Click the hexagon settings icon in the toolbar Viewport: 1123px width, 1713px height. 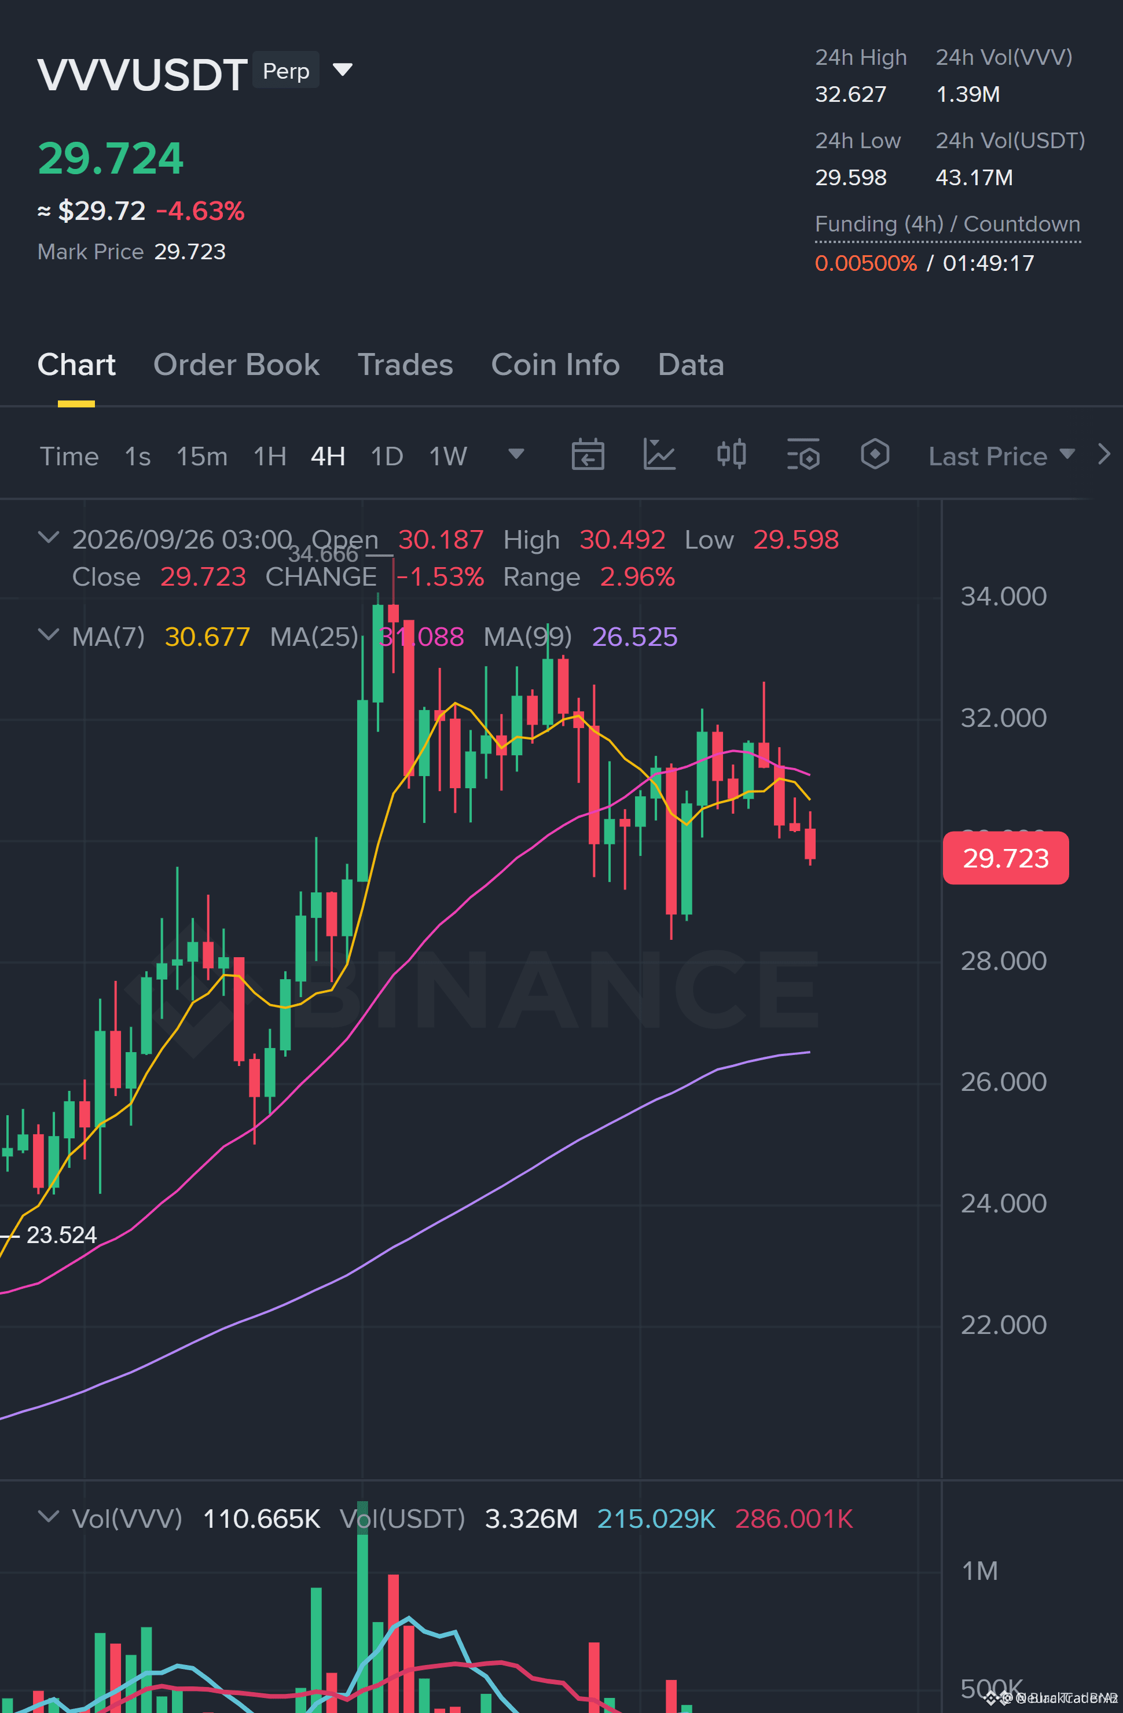click(x=875, y=454)
